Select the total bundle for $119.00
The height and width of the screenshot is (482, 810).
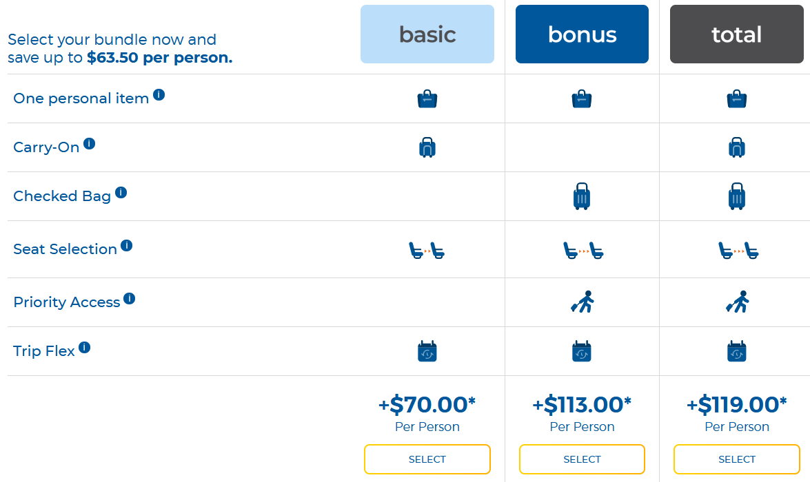click(x=737, y=459)
